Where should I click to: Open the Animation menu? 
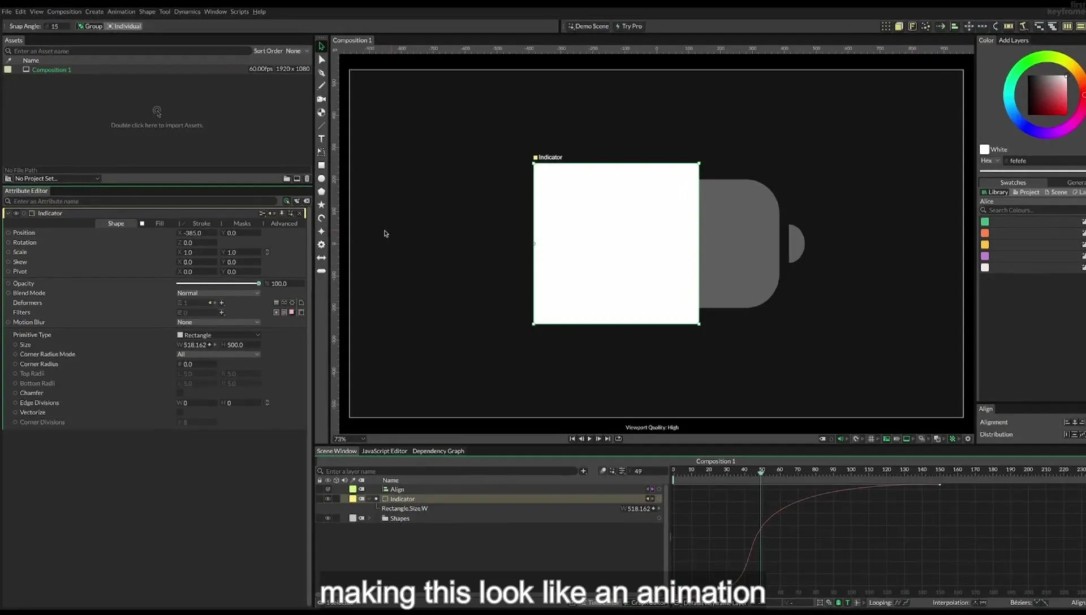(x=121, y=11)
